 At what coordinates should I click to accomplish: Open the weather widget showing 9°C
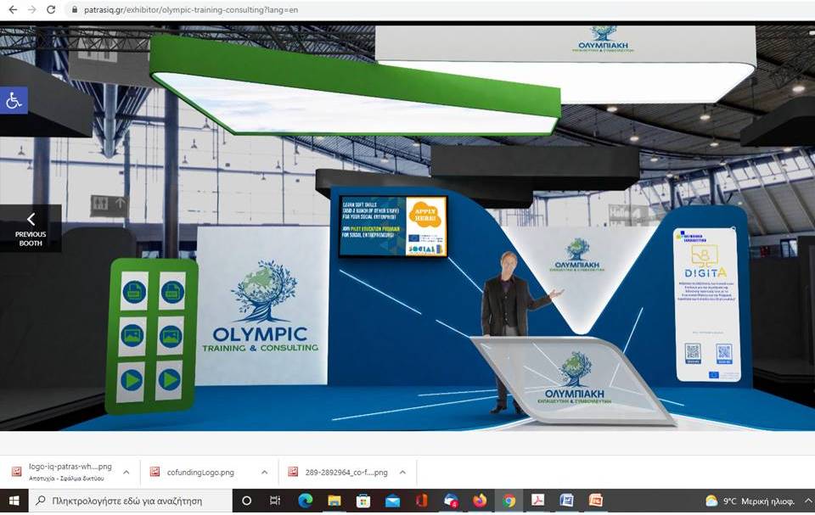(x=750, y=501)
